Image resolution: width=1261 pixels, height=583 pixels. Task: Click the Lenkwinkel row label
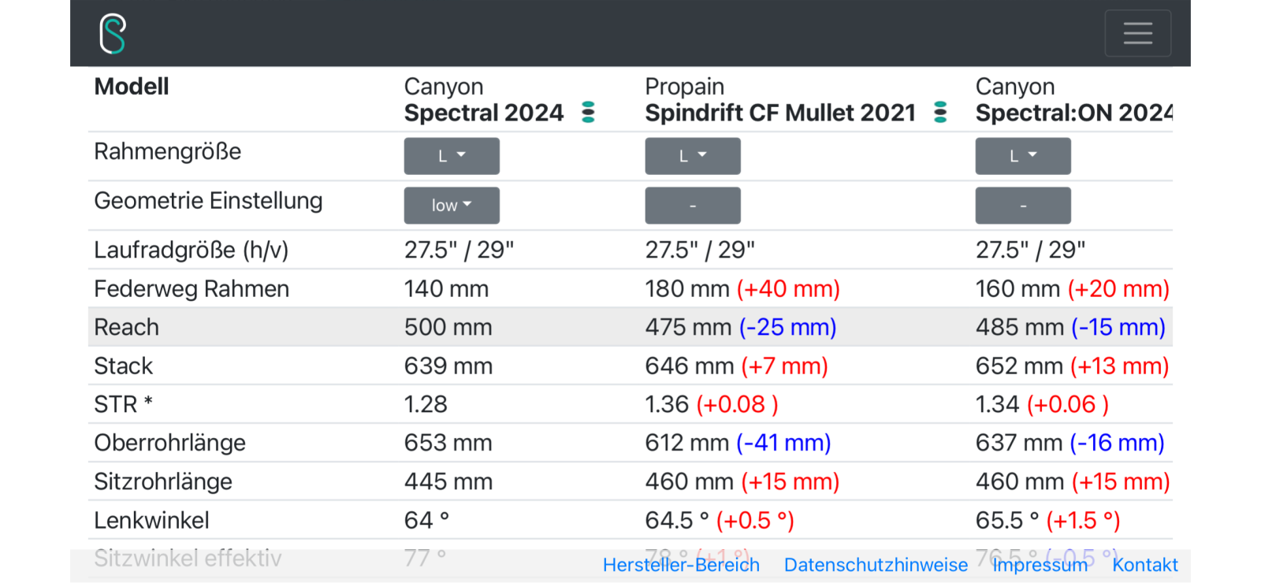(x=152, y=520)
